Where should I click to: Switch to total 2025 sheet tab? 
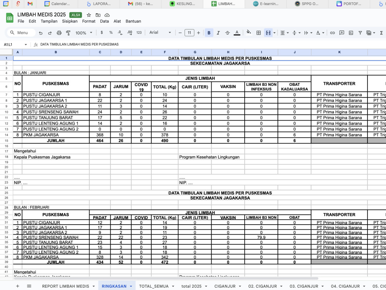[191, 286]
